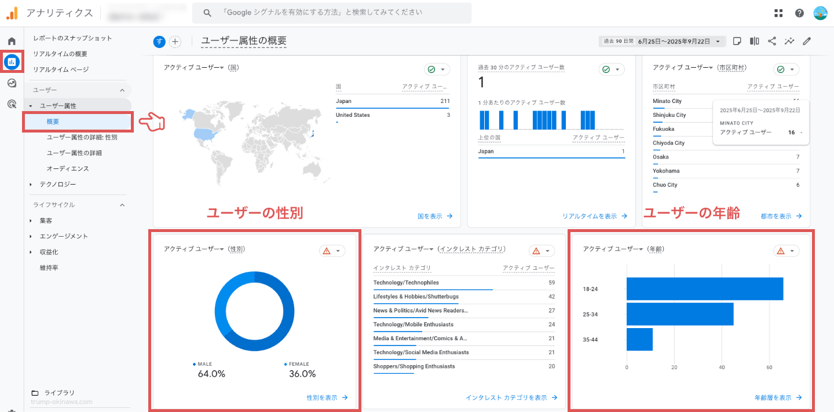Image resolution: width=834 pixels, height=412 pixels.
Task: Click the Share report icon
Action: (x=772, y=41)
